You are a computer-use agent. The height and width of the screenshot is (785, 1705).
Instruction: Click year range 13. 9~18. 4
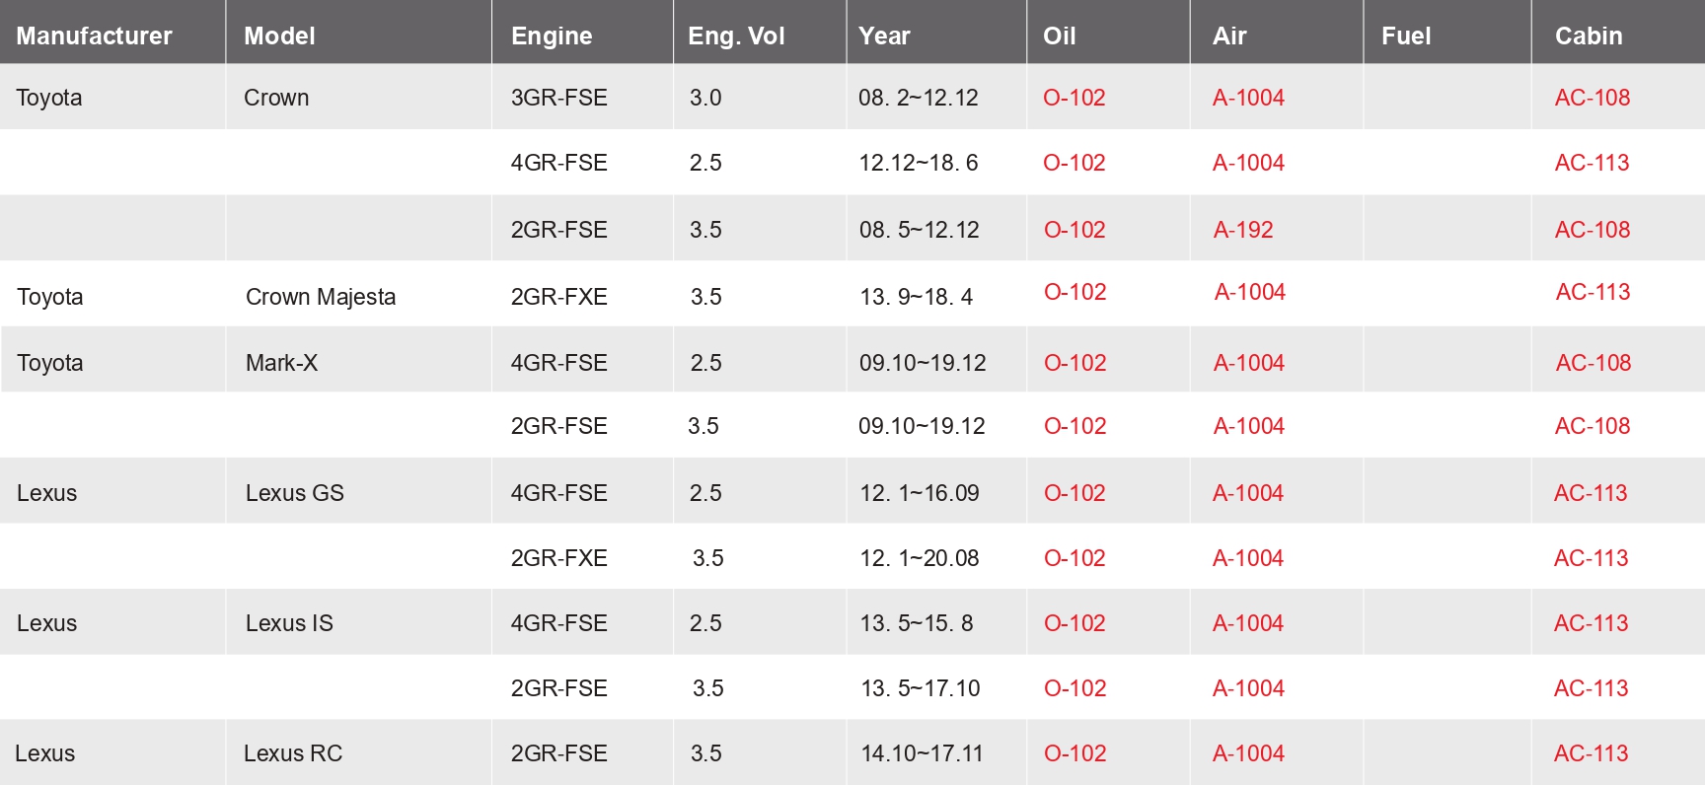(917, 297)
